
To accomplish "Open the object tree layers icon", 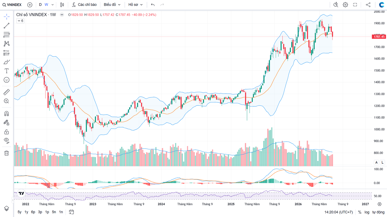I will tap(6, 209).
